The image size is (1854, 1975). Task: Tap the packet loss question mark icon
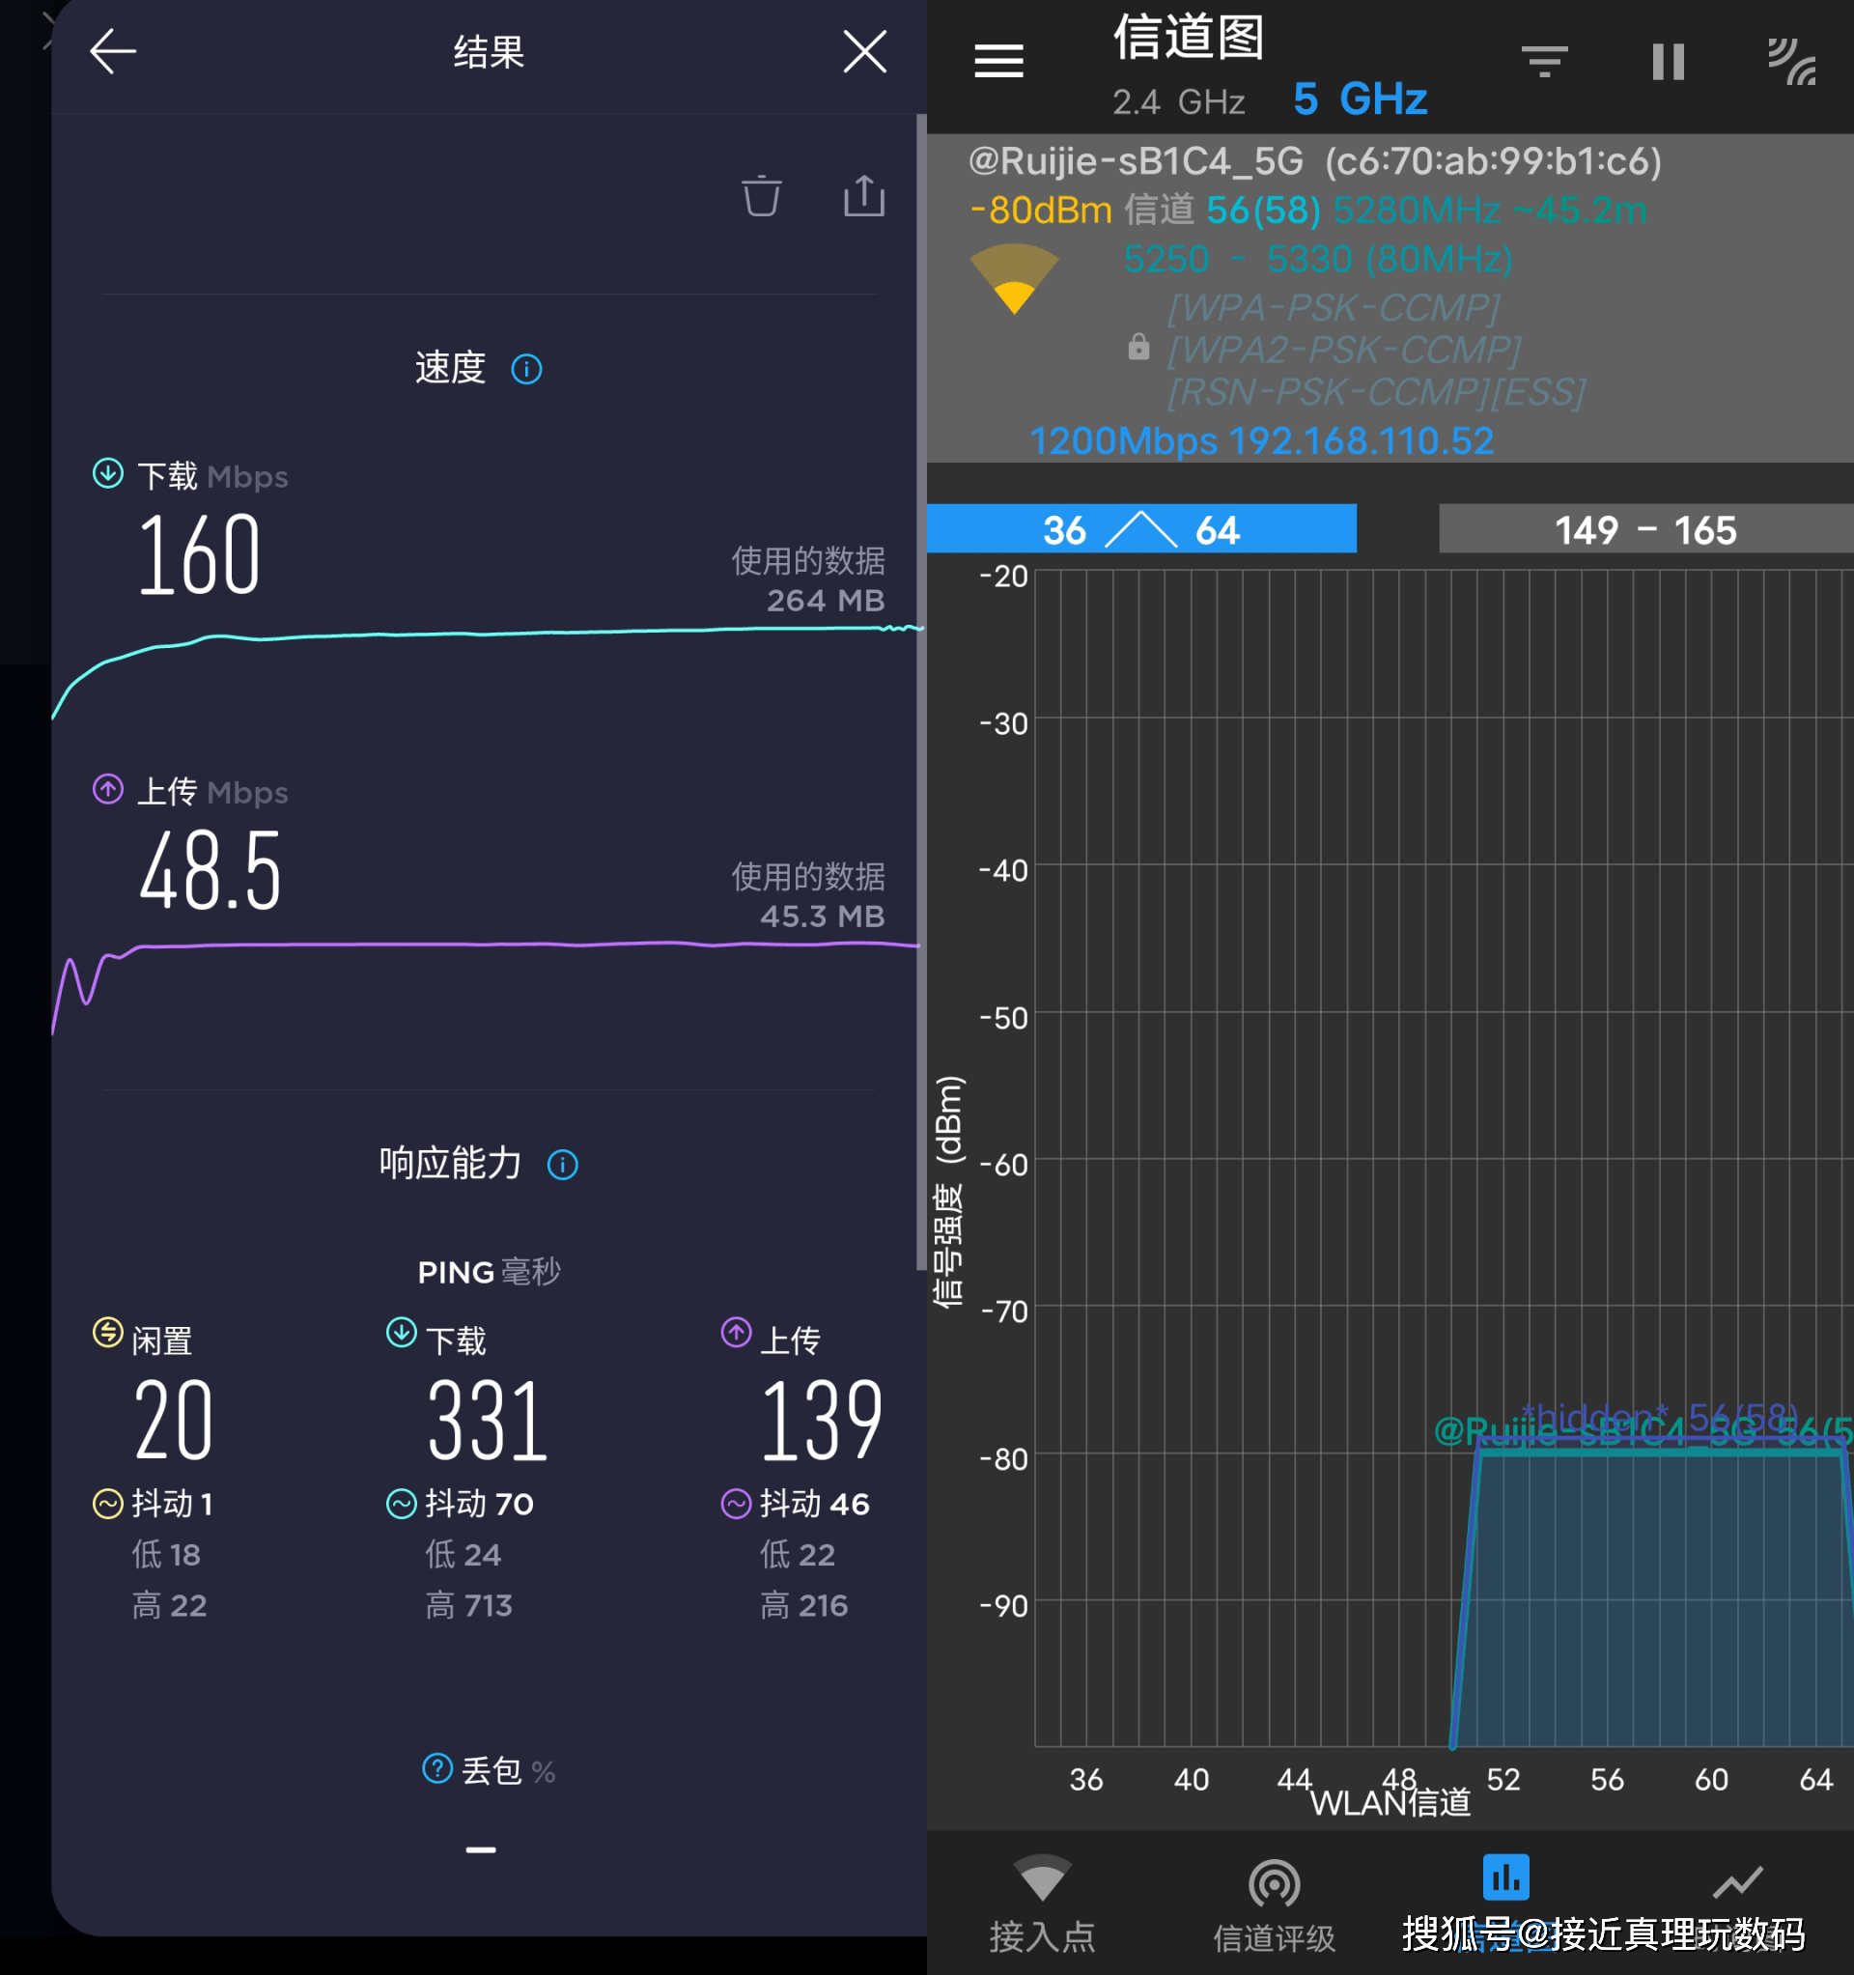point(437,1768)
